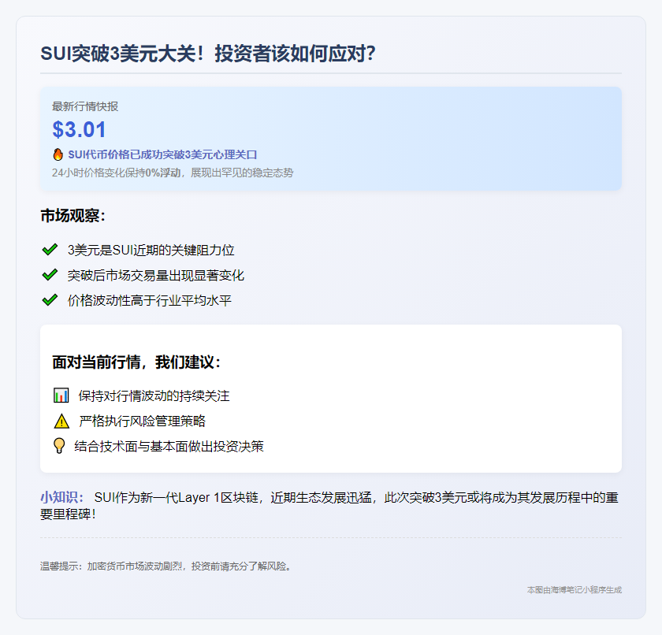This screenshot has width=662, height=635.
Task: Click the text 结合技术面与基本面做出投资决策
Action: pyautogui.click(x=169, y=447)
